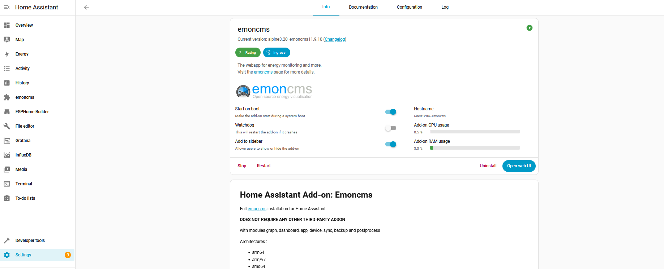Enable the Watchdog toggle
This screenshot has height=269, width=664.
[x=391, y=128]
